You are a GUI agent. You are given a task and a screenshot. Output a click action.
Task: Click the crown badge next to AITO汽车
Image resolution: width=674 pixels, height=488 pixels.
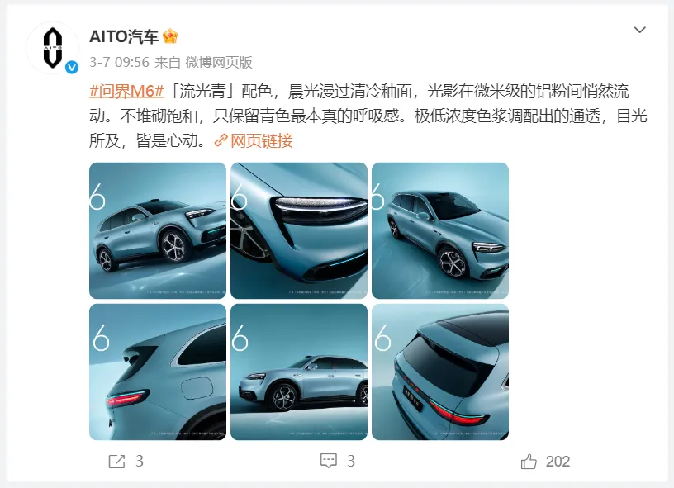coord(170,36)
